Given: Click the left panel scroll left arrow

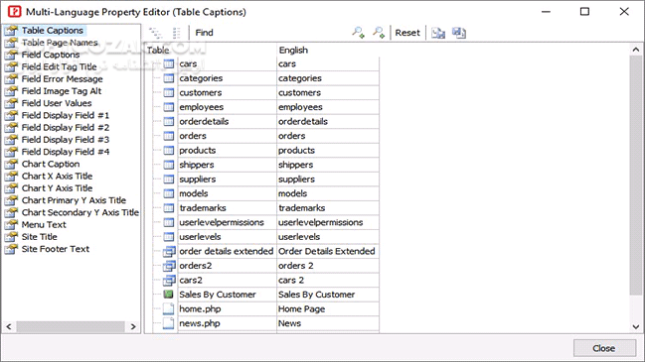Looking at the screenshot, I should tap(9, 326).
